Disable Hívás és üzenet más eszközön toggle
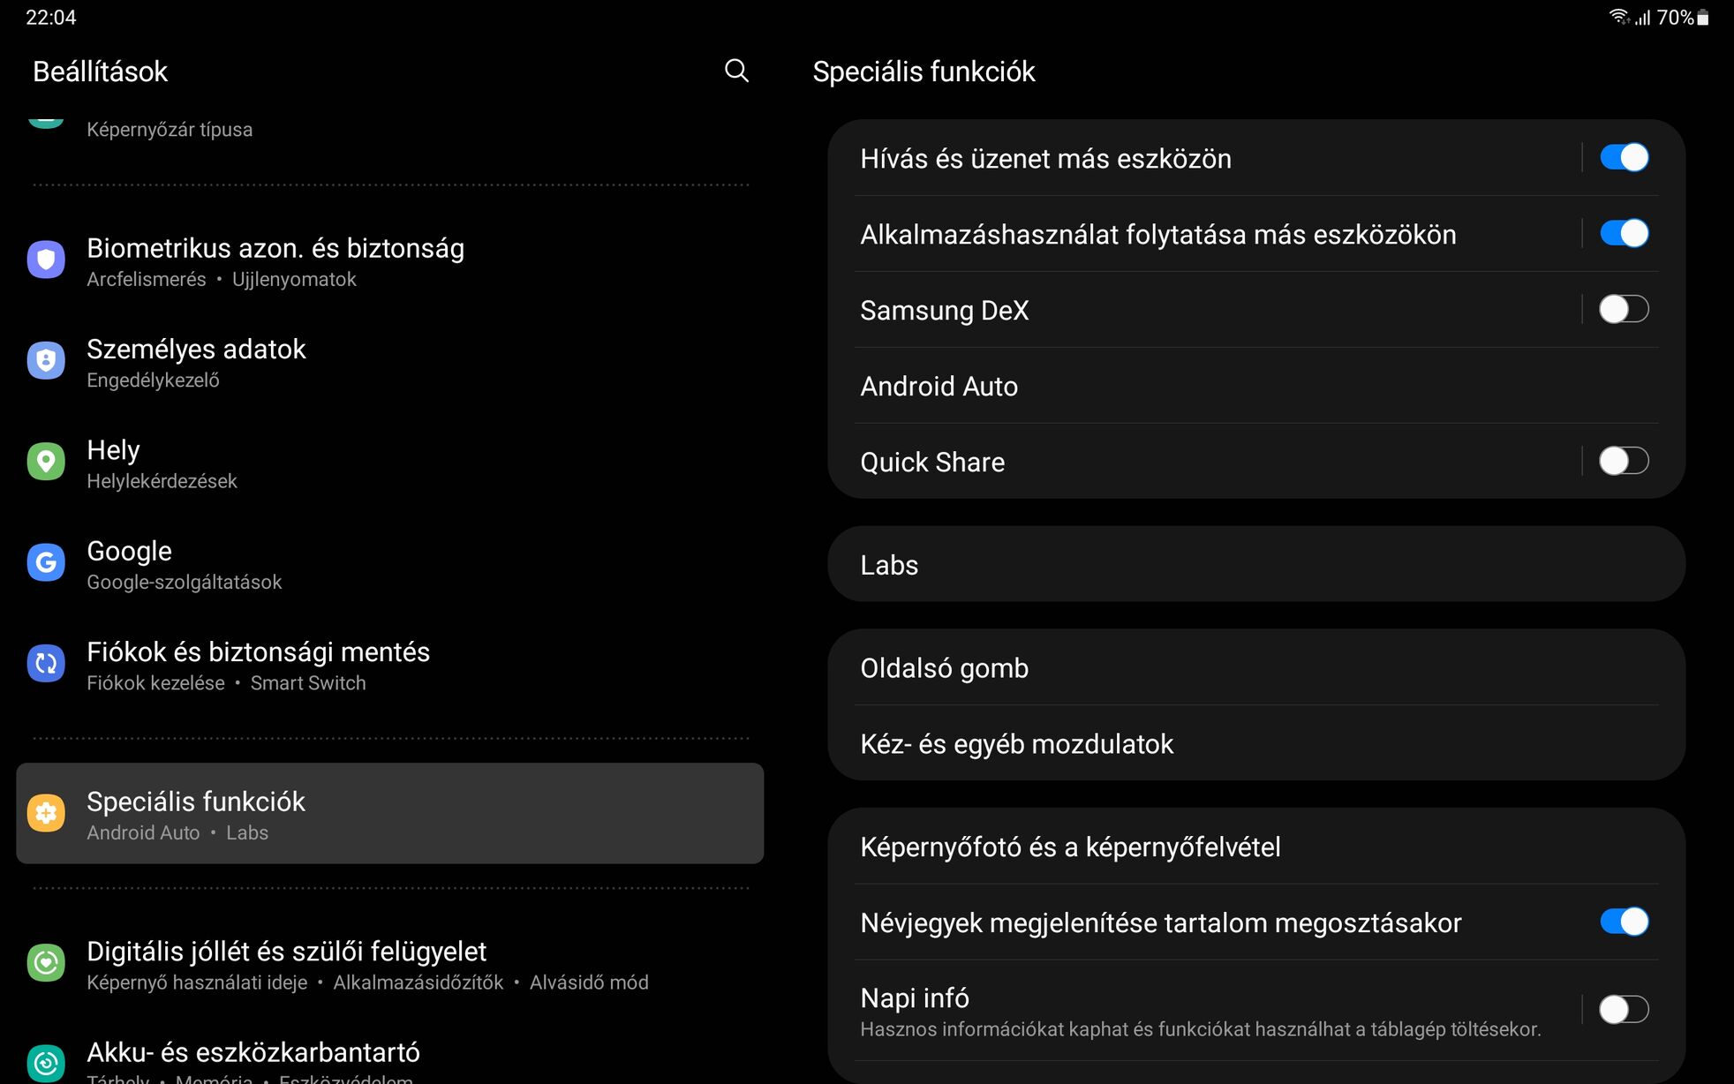 (x=1624, y=158)
